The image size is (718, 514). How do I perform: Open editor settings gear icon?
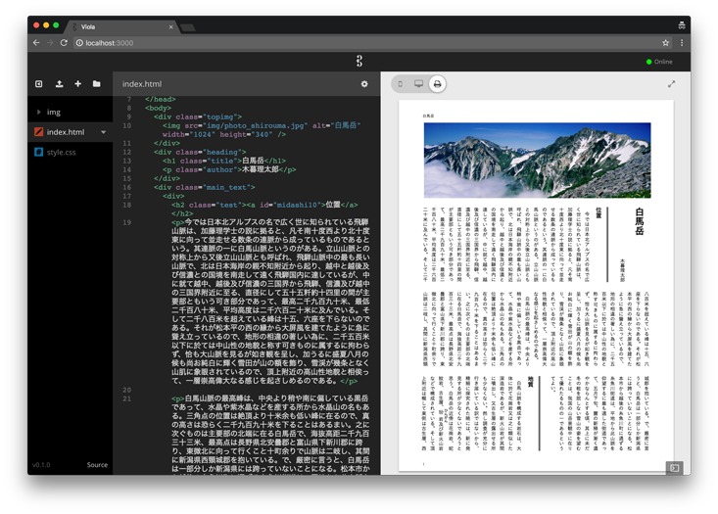click(364, 84)
